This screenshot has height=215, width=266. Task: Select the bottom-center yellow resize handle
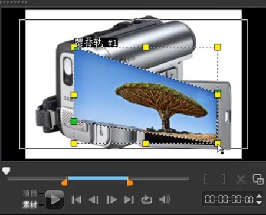pyautogui.click(x=146, y=144)
